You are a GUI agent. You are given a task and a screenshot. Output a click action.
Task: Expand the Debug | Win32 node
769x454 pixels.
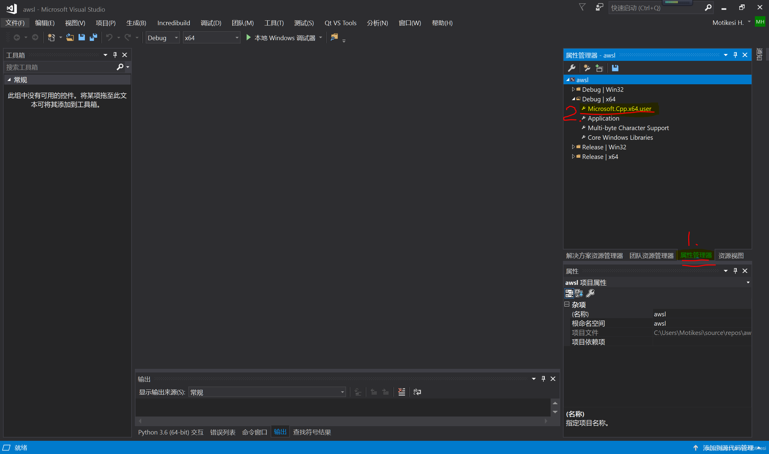[573, 89]
